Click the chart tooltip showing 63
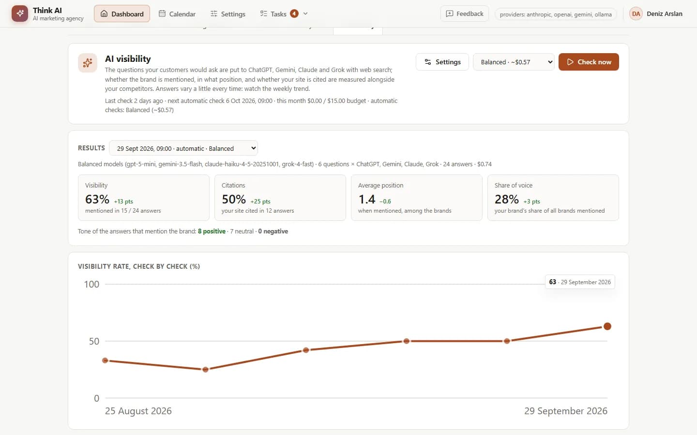Screen dimensions: 697x435 580,282
